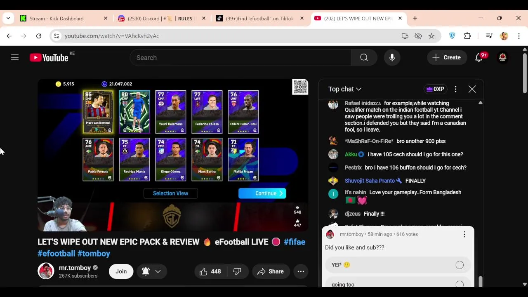This screenshot has height=297, width=528.
Task: Click the install app icon in address bar
Action: 405,36
